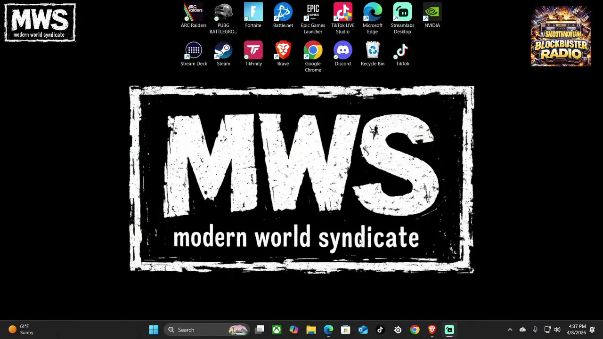Open File Explorer from the taskbar

coord(311,330)
